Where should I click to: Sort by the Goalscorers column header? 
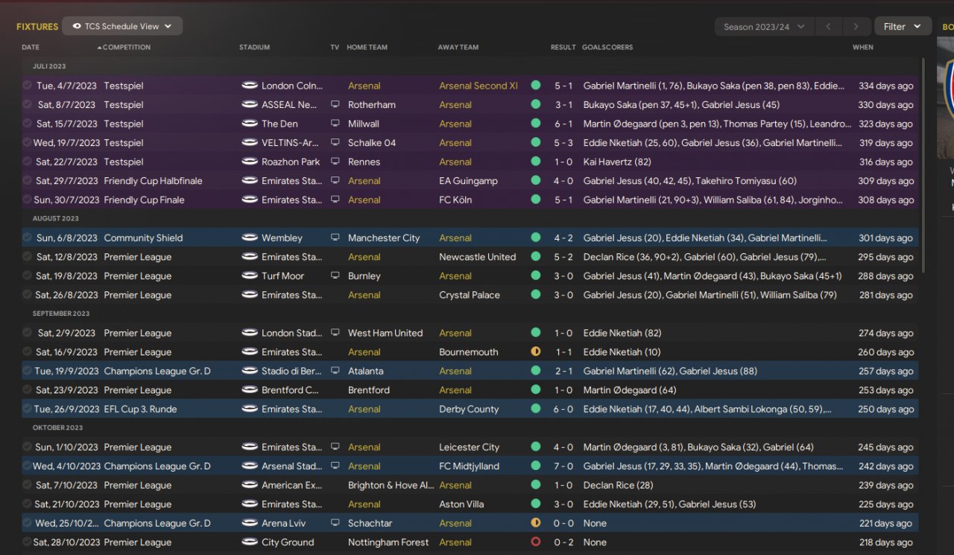pyautogui.click(x=607, y=47)
